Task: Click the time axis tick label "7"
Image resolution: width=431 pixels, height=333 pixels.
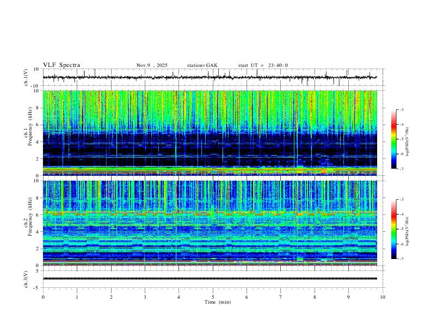Action: [281, 297]
